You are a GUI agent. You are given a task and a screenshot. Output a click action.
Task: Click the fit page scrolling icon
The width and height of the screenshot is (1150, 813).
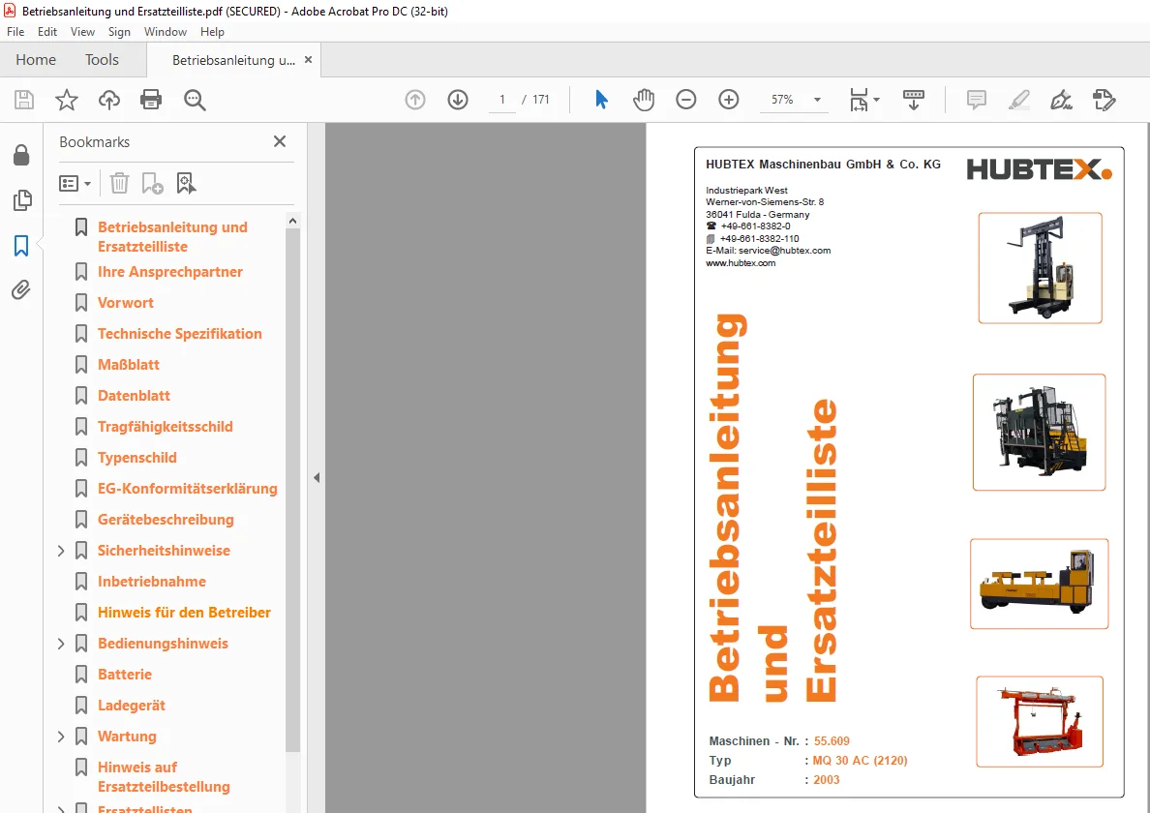[859, 100]
